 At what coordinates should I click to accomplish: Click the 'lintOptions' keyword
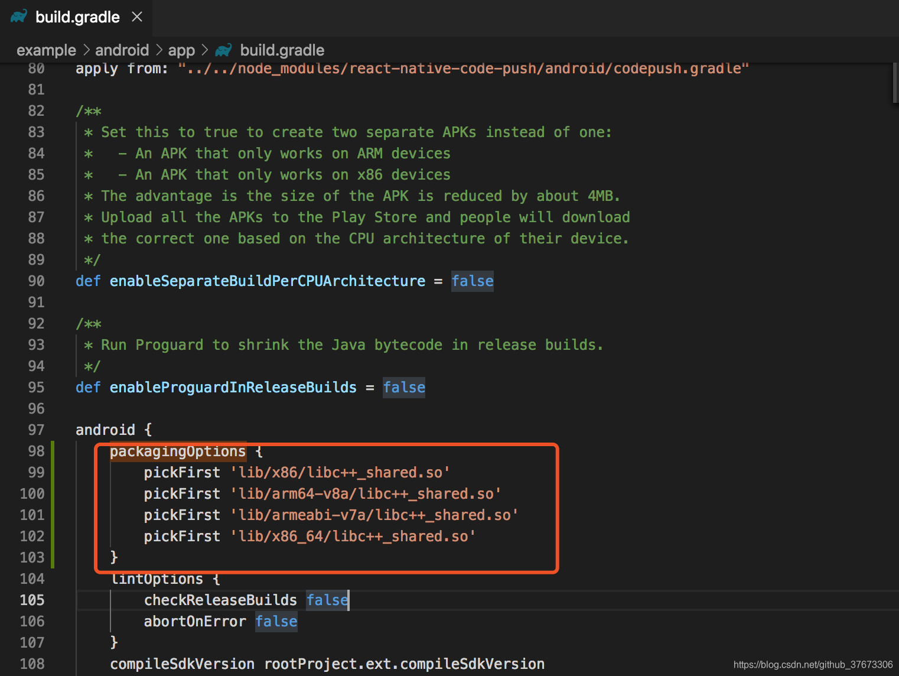[x=157, y=580]
